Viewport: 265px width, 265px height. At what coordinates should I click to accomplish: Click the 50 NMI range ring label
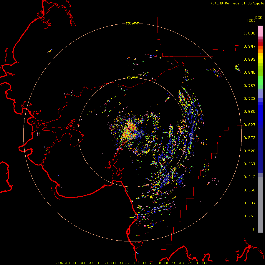point(132,78)
